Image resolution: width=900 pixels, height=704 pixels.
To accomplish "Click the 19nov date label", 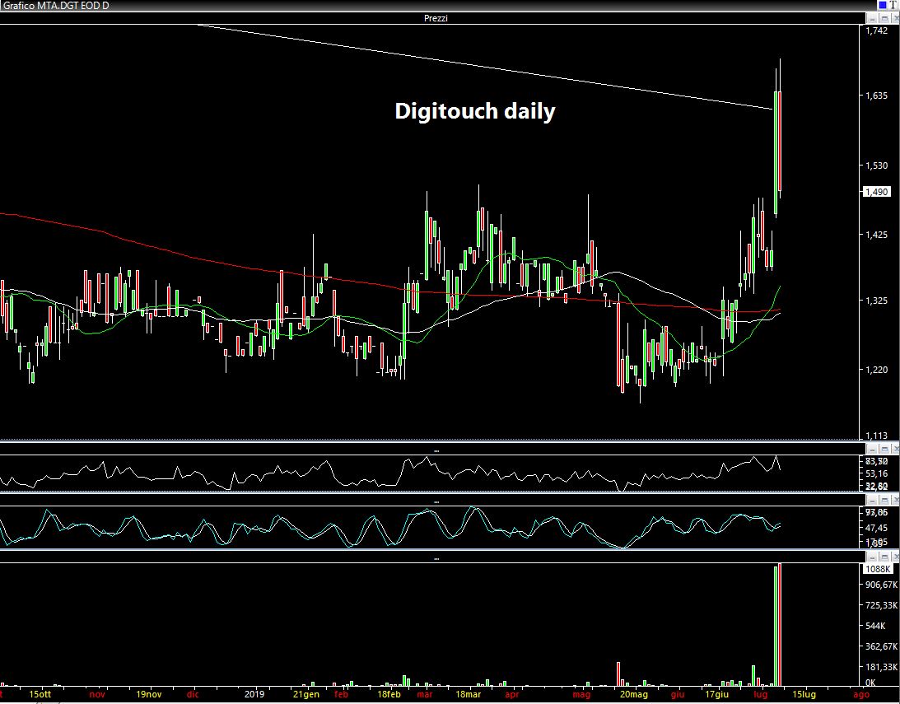I will point(149,694).
